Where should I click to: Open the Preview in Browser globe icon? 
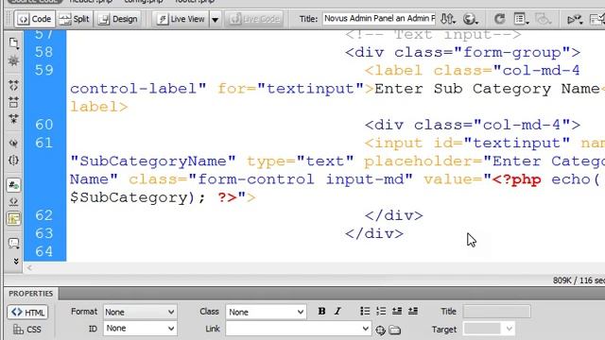(x=470, y=19)
